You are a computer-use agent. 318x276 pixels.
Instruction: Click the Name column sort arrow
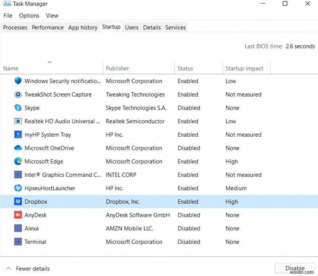pos(50,62)
